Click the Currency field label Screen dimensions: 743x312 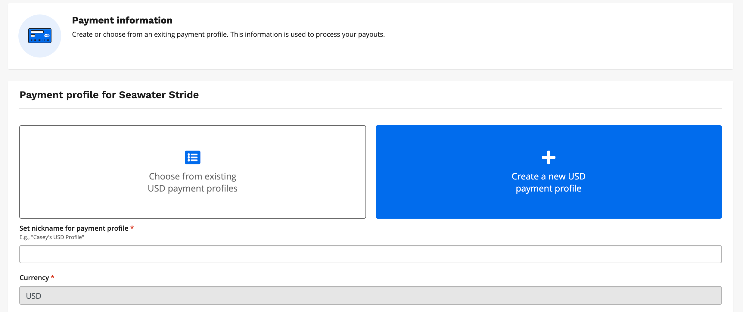[x=34, y=278]
